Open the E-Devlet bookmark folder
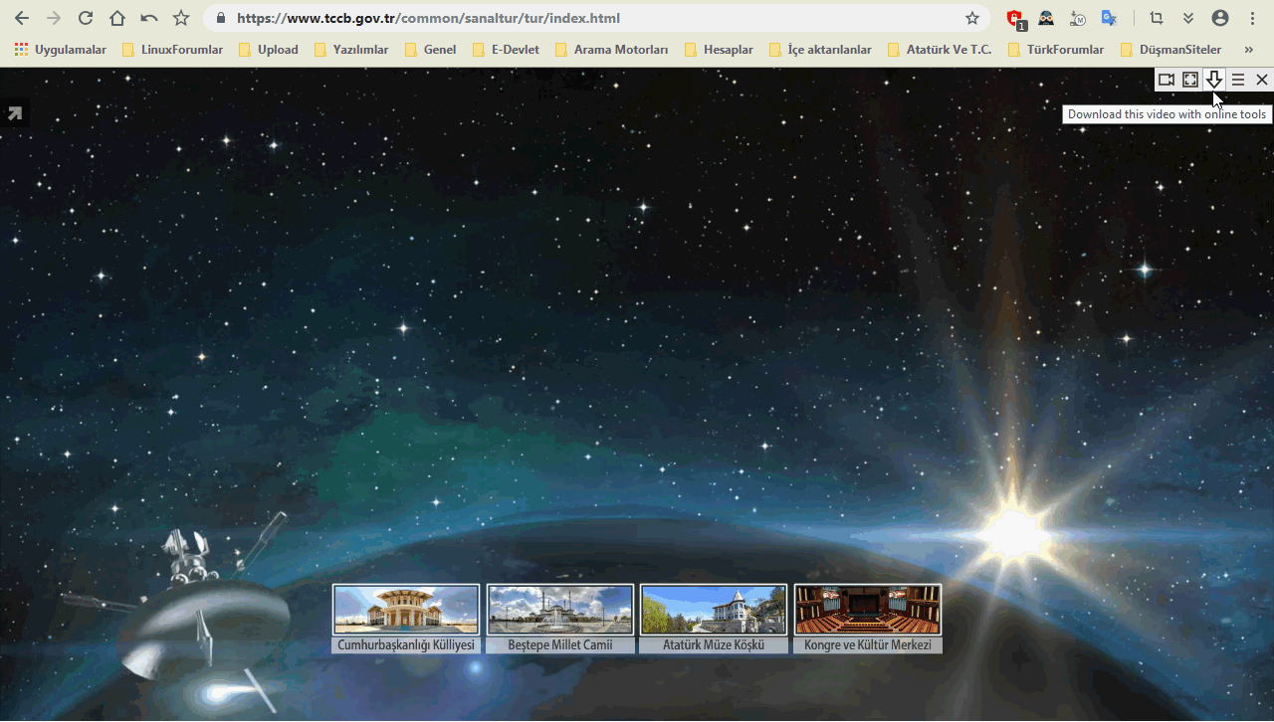Viewport: 1274px width, 722px height. [x=506, y=50]
